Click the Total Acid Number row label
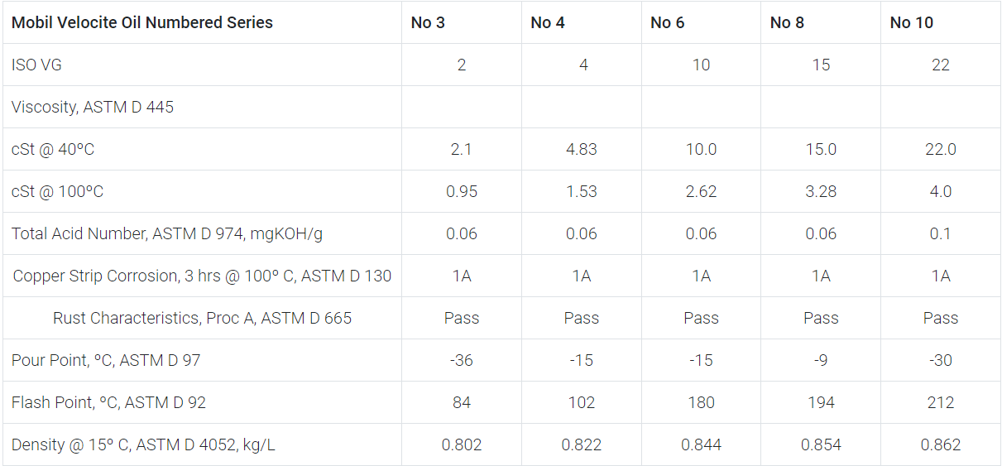 coord(167,233)
